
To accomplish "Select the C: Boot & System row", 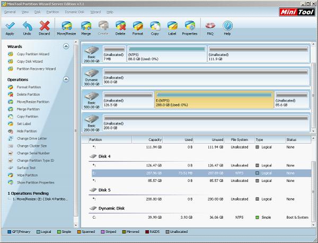I will pos(201,217).
